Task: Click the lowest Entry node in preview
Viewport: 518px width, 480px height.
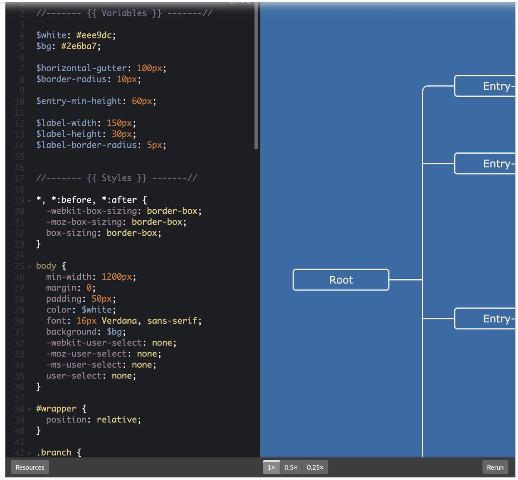Action: click(x=485, y=319)
